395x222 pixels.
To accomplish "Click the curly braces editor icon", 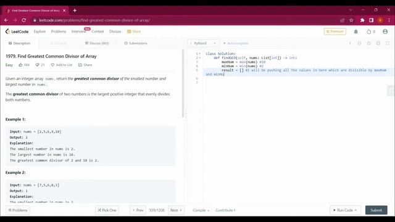I will pyautogui.click(x=359, y=43).
